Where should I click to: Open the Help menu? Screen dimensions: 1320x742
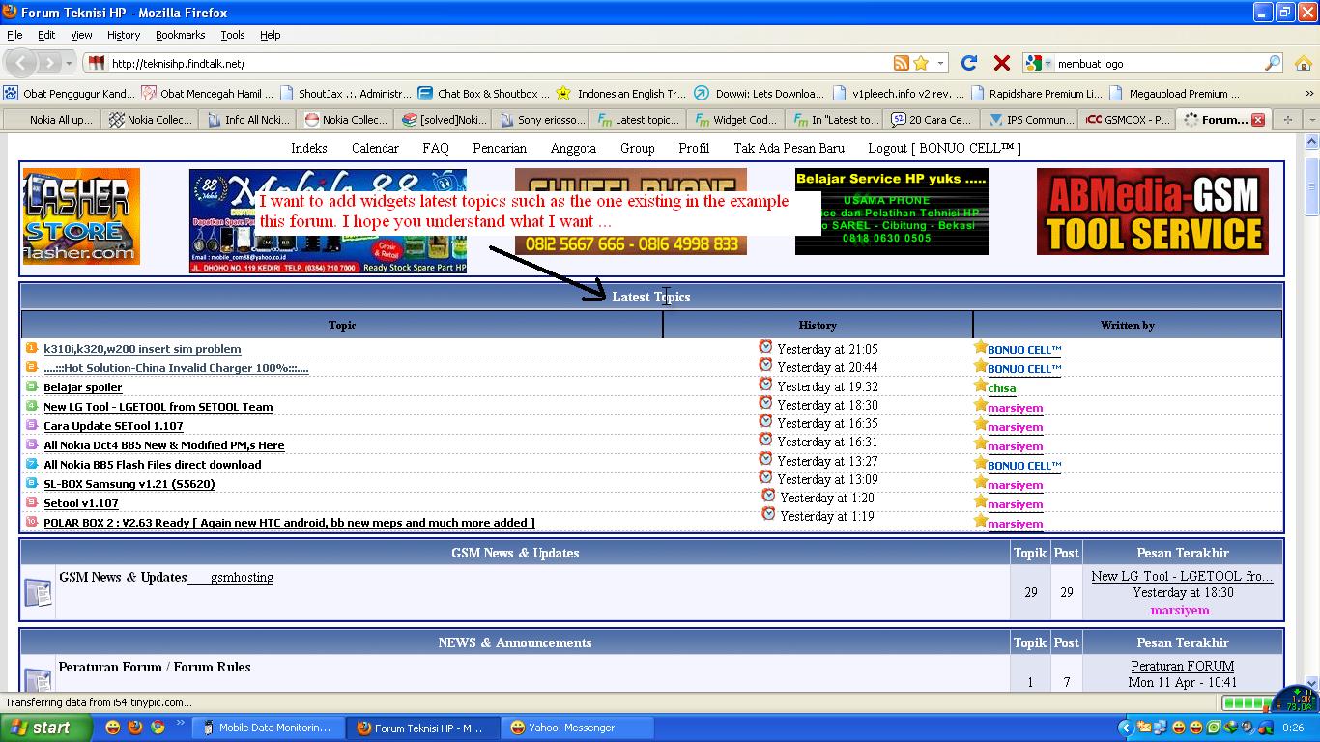(271, 35)
